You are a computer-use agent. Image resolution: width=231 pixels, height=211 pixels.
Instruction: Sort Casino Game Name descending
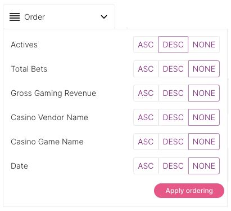click(x=173, y=142)
